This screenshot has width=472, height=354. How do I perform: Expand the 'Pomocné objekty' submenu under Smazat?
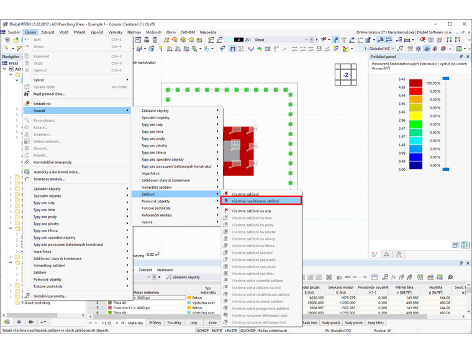click(x=177, y=201)
